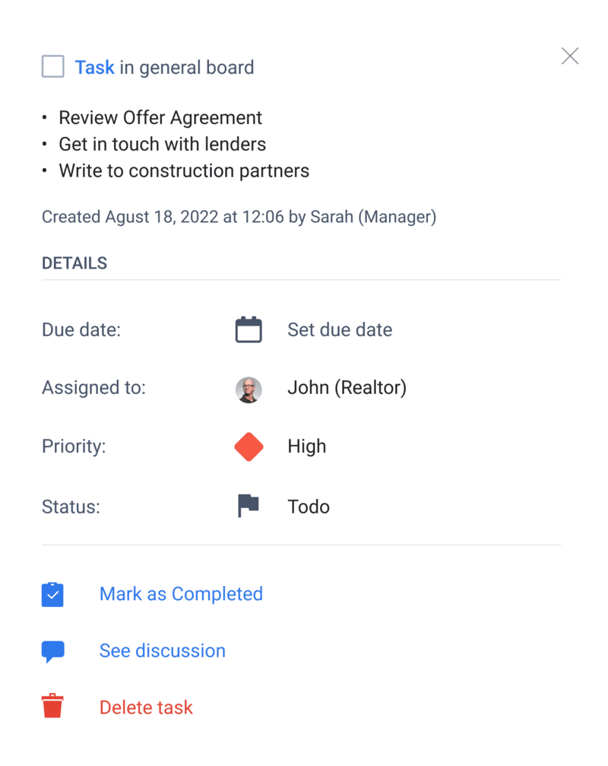The width and height of the screenshot is (608, 766).
Task: Open See discussion
Action: [162, 650]
